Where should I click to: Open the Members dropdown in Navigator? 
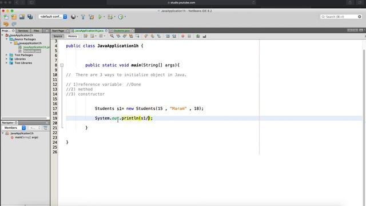point(14,128)
